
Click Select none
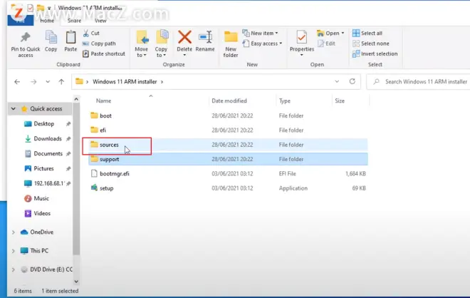[x=371, y=43]
